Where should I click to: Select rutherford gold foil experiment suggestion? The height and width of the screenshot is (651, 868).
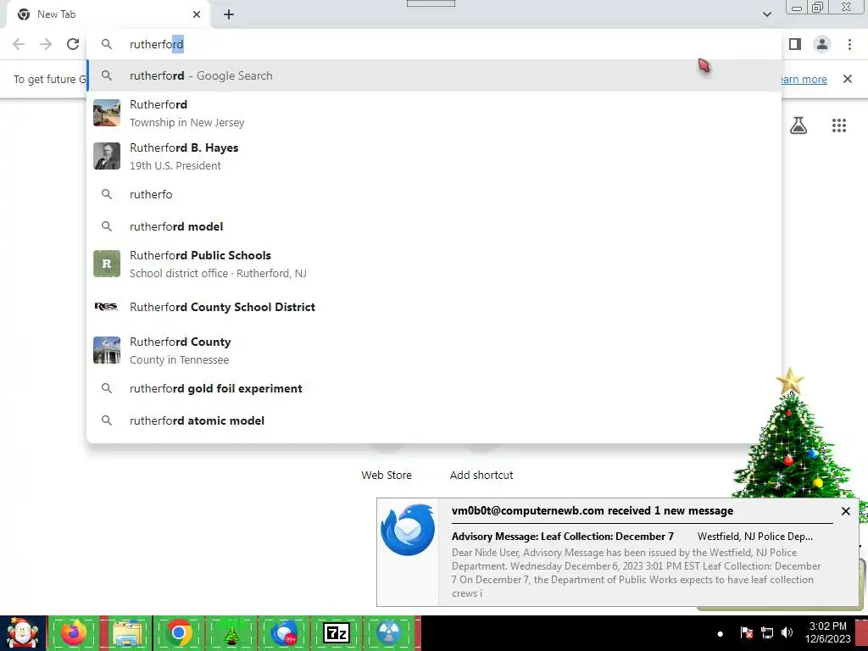435,388
